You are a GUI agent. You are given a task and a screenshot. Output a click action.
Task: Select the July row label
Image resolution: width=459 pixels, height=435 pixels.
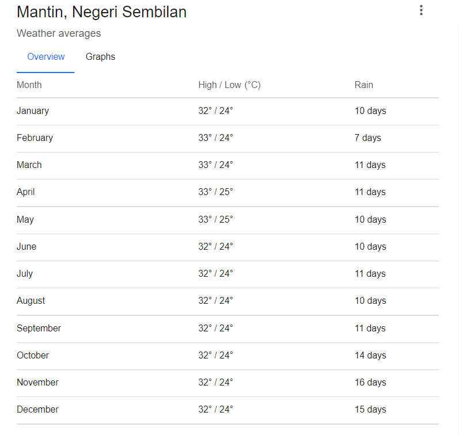[25, 273]
